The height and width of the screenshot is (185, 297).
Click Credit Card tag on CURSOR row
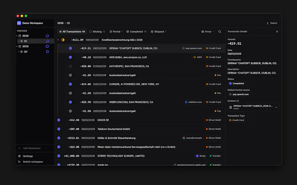[213, 84]
